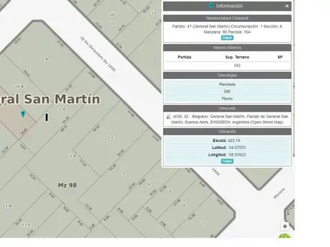Download the Plancheta file
Image resolution: width=330 pixels, height=247 pixels.
click(x=227, y=84)
